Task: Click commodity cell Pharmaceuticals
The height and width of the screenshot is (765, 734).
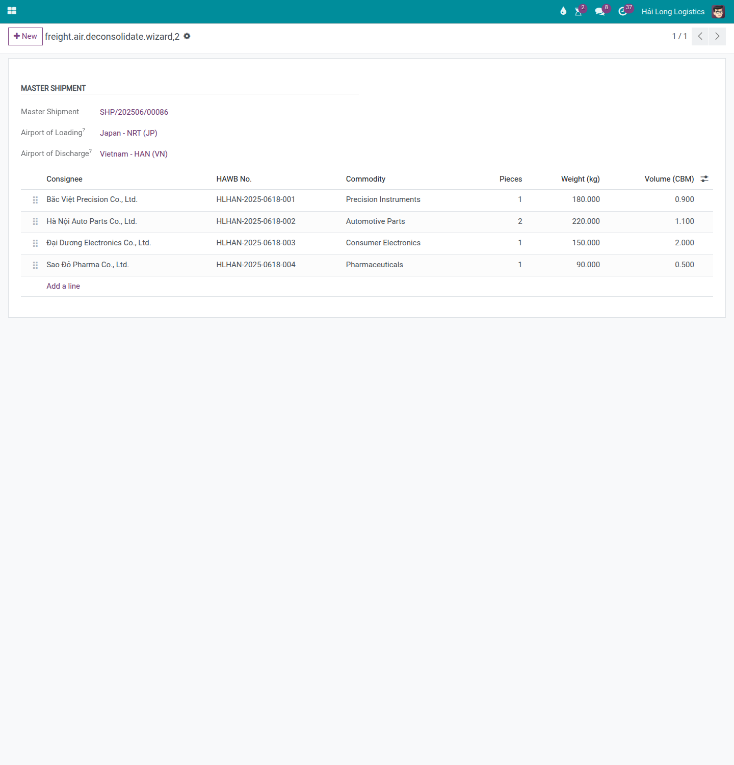Action: [x=375, y=265]
